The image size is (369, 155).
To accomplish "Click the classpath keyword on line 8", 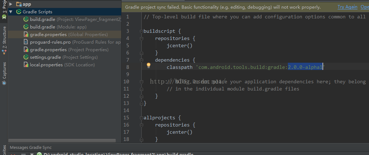I will [x=180, y=67].
